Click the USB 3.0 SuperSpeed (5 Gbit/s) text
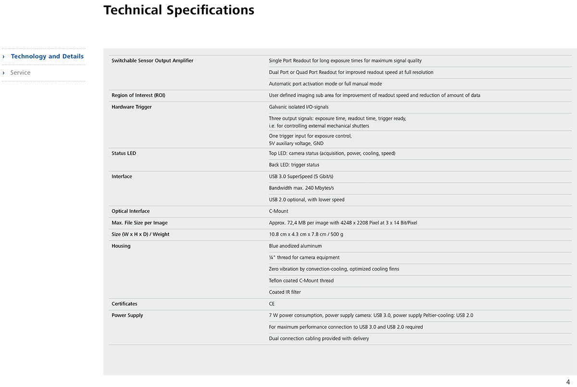Image resolution: width=577 pixels, height=387 pixels. 301,176
